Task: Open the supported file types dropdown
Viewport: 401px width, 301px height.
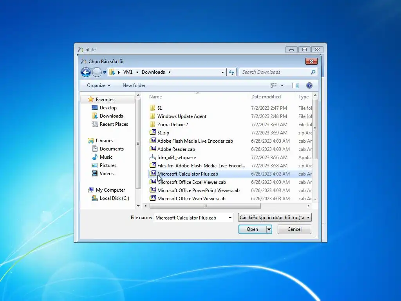Action: point(275,218)
